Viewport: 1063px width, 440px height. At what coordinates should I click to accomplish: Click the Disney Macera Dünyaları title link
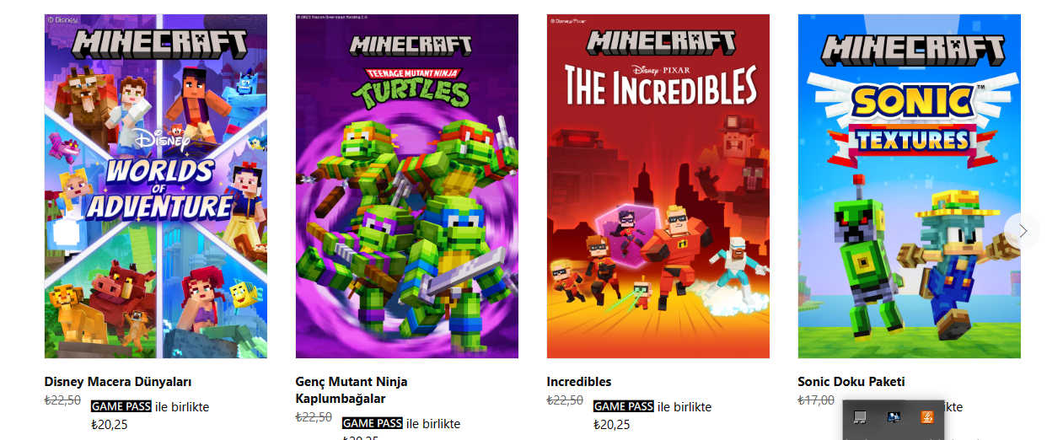(x=118, y=382)
